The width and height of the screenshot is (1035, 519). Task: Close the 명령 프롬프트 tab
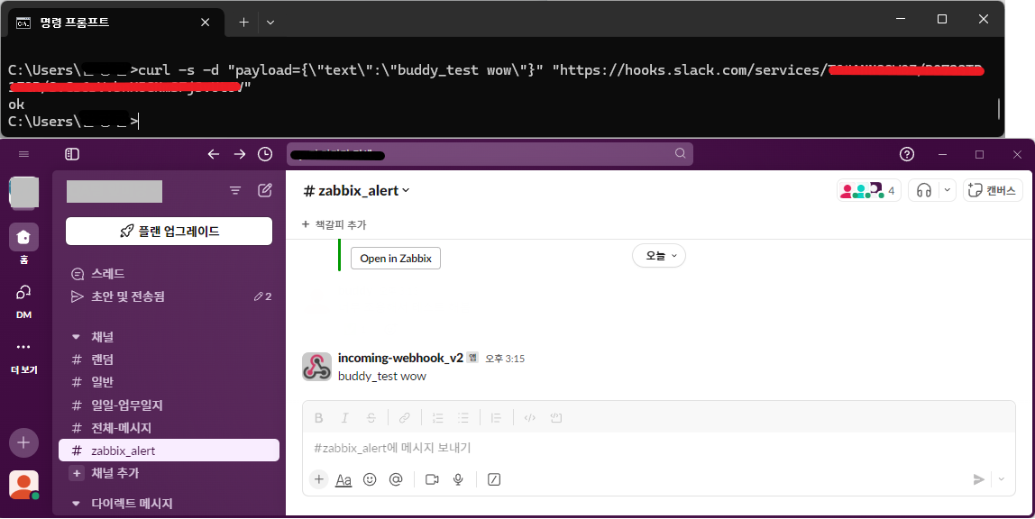pyautogui.click(x=206, y=23)
